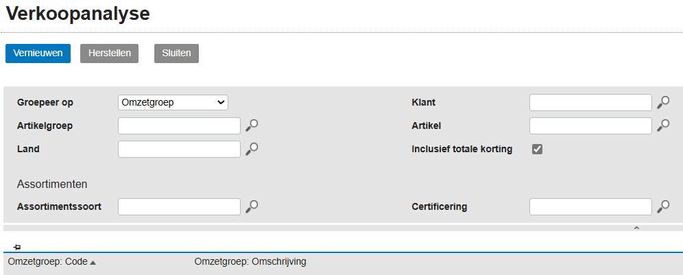Uncheck Inclusief totale korting checkbox
The image size is (683, 275).
[x=538, y=149]
